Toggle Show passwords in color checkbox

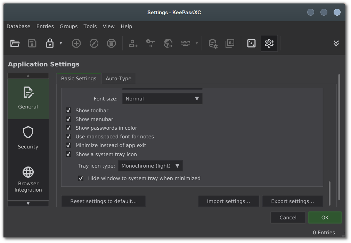[68, 128]
